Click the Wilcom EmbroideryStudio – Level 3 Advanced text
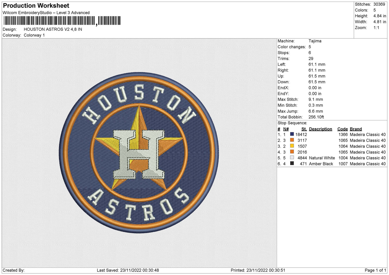The image size is (389, 275). [46, 13]
